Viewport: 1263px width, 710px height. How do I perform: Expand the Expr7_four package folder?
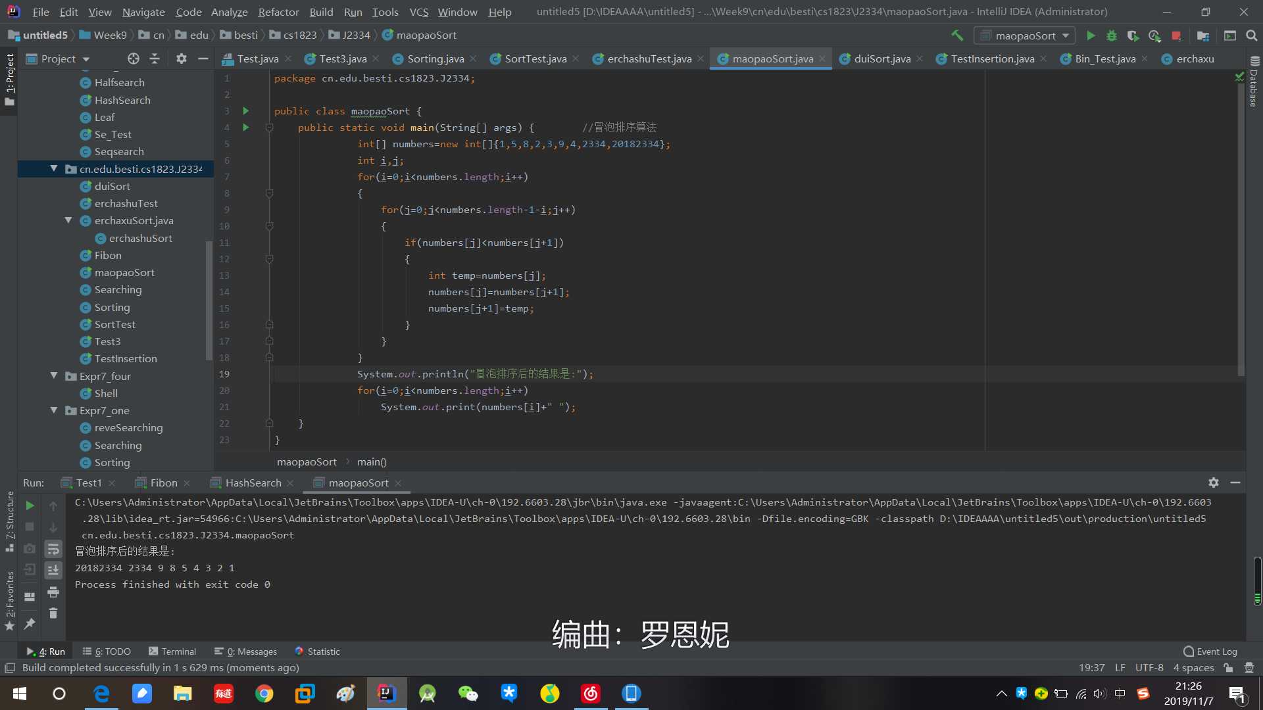point(54,375)
